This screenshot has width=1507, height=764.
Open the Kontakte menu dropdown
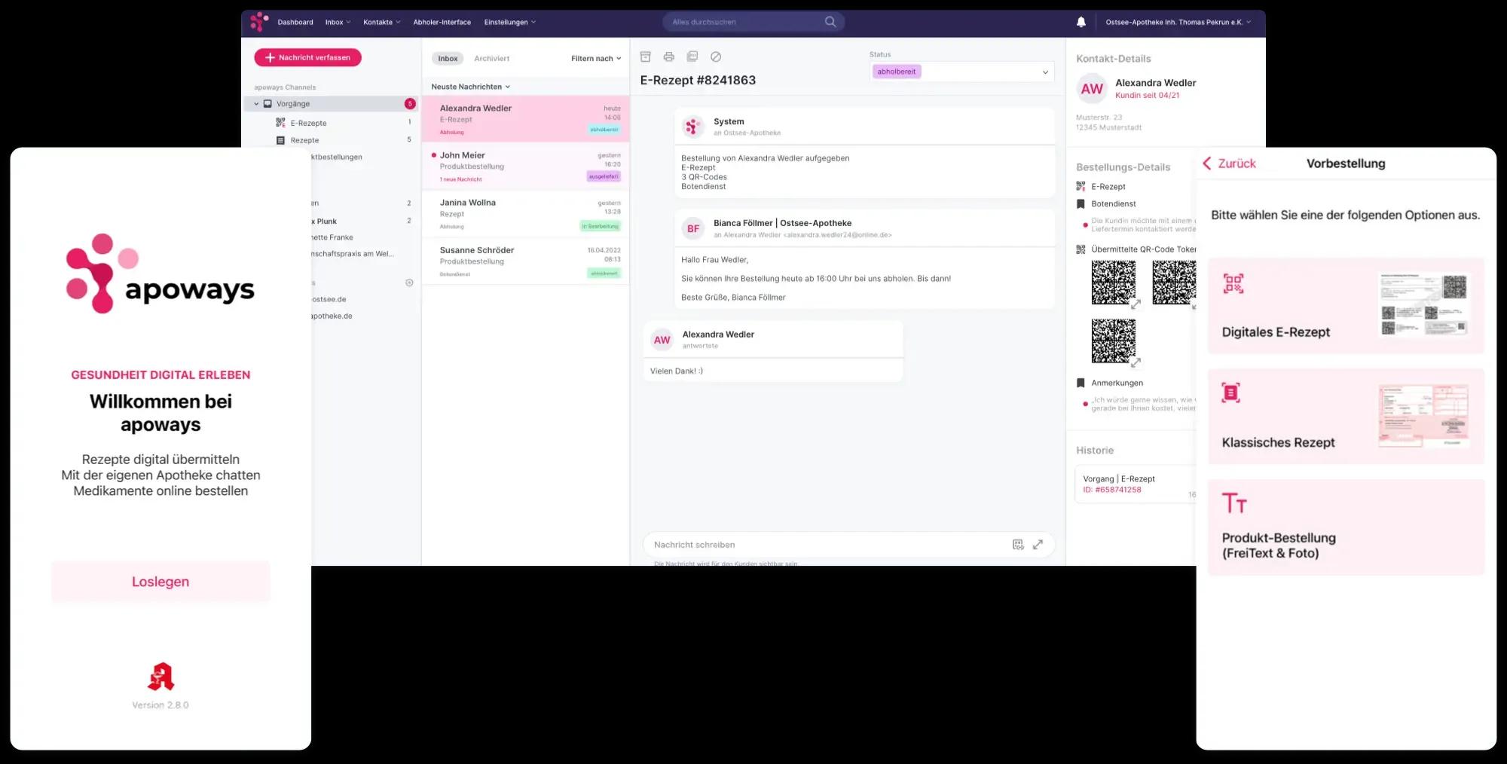(381, 22)
